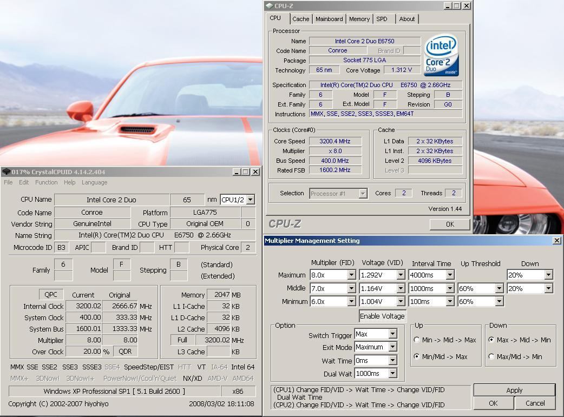Viewport: 564px width, 417px height.
Task: Click the CrystalCPUID title bar chip icon
Action: (6, 172)
